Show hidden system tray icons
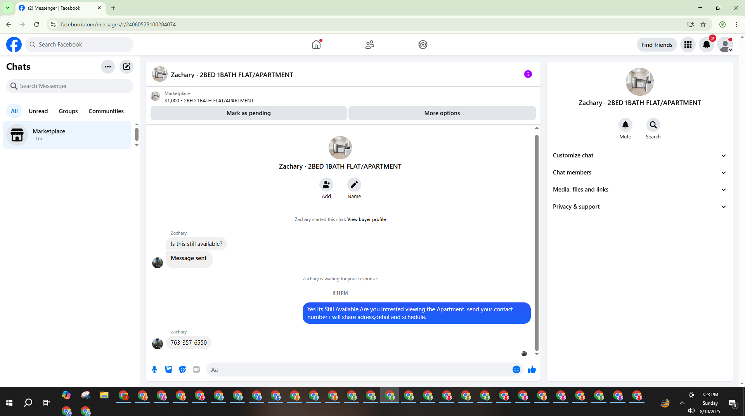This screenshot has height=416, width=745. pyautogui.click(x=682, y=403)
